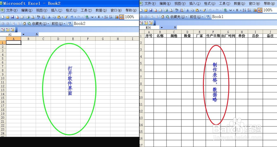Click Undo arrow in Book2 window

(x=72, y=17)
